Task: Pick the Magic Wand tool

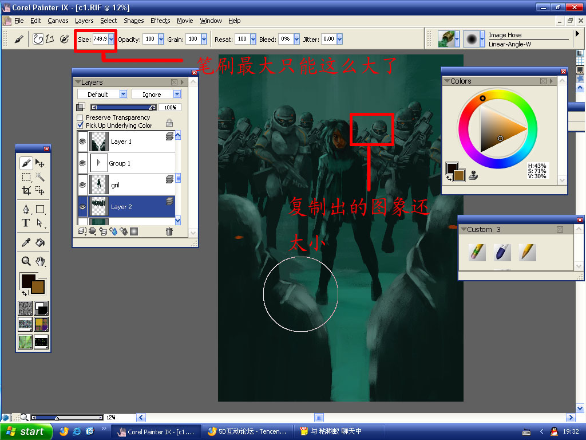Action: click(x=39, y=177)
